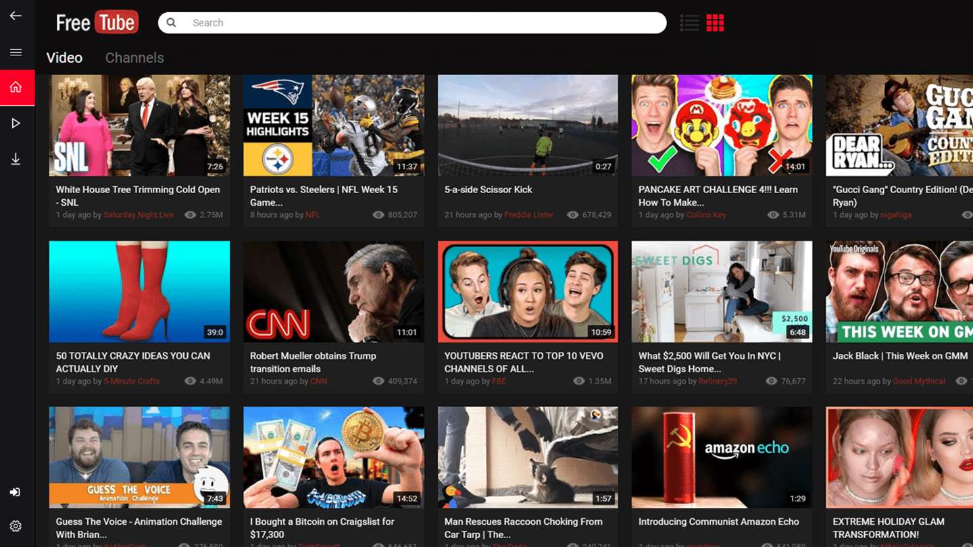
Task: Open title 'Jack Black | This Week on GMM'
Action: click(900, 356)
